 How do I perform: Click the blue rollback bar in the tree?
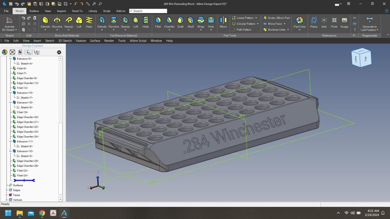click(24, 181)
